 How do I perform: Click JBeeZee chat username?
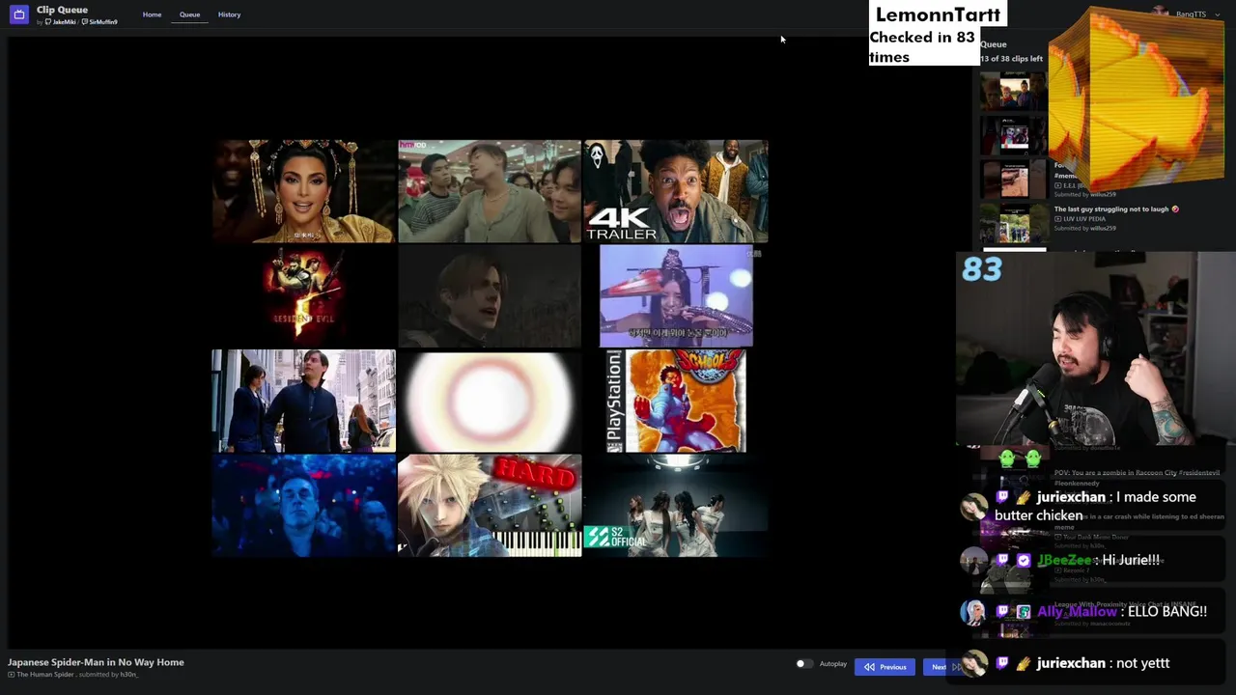1064,560
